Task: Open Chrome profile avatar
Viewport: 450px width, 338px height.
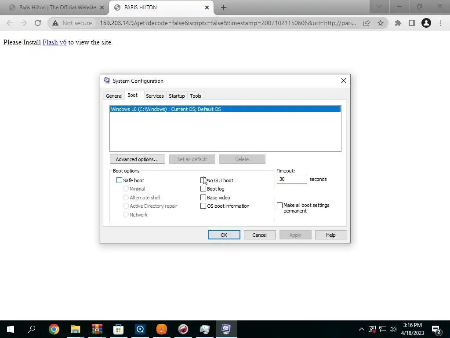Action: pos(426,23)
